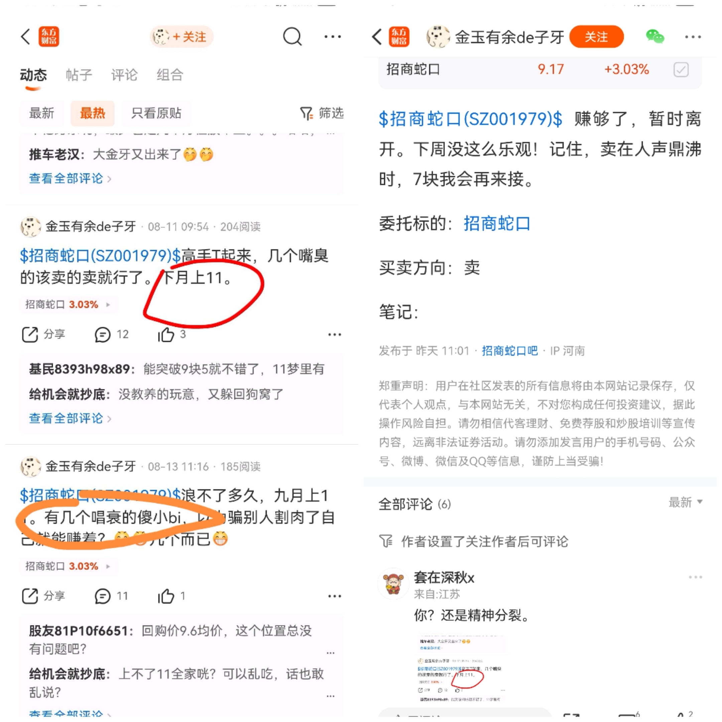Open screenshot thumbnail in 套在深秋x comment
This screenshot has width=722, height=722.
461,668
